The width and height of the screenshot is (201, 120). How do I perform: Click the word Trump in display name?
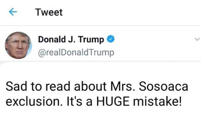(91, 40)
